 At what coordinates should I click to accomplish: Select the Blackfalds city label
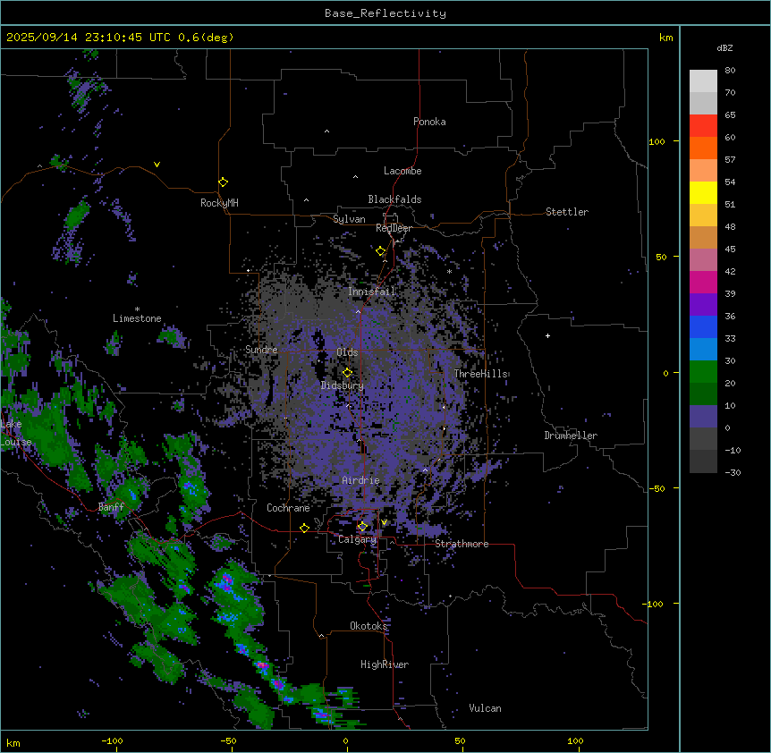[x=394, y=199]
